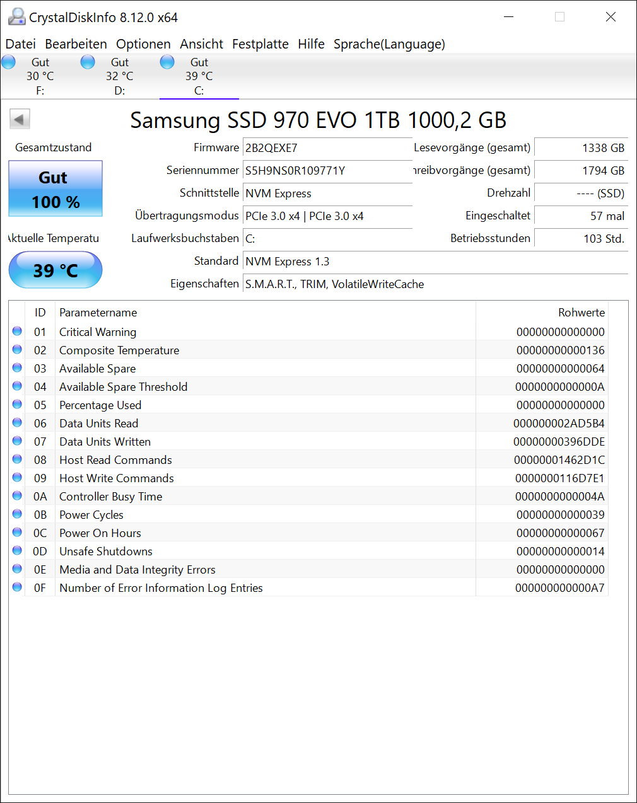This screenshot has width=637, height=803.
Task: Click the ID column header
Action: [x=40, y=313]
